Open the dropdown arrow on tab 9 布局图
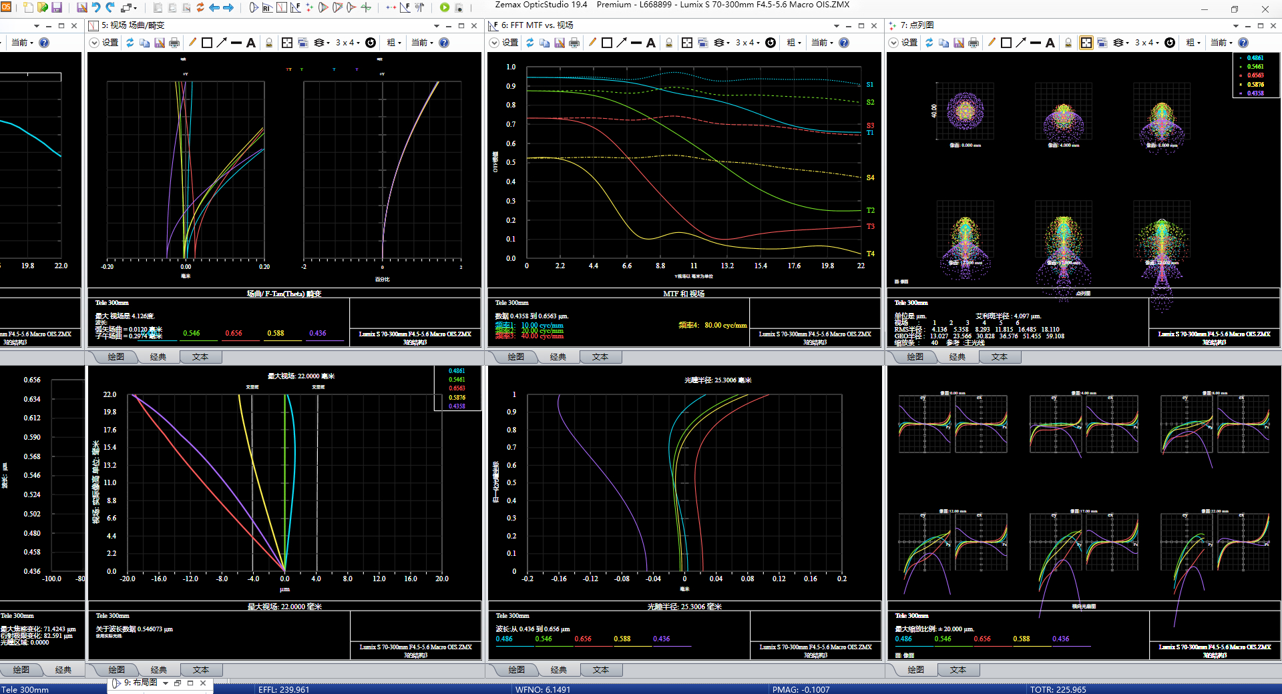Screen dimensions: 1282x694 [166, 683]
